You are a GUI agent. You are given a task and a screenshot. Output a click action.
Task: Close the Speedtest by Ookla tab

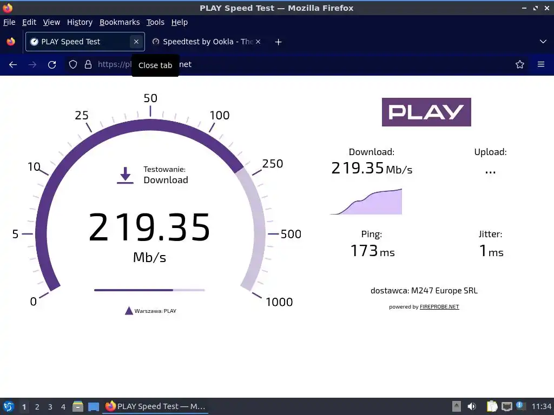click(258, 42)
